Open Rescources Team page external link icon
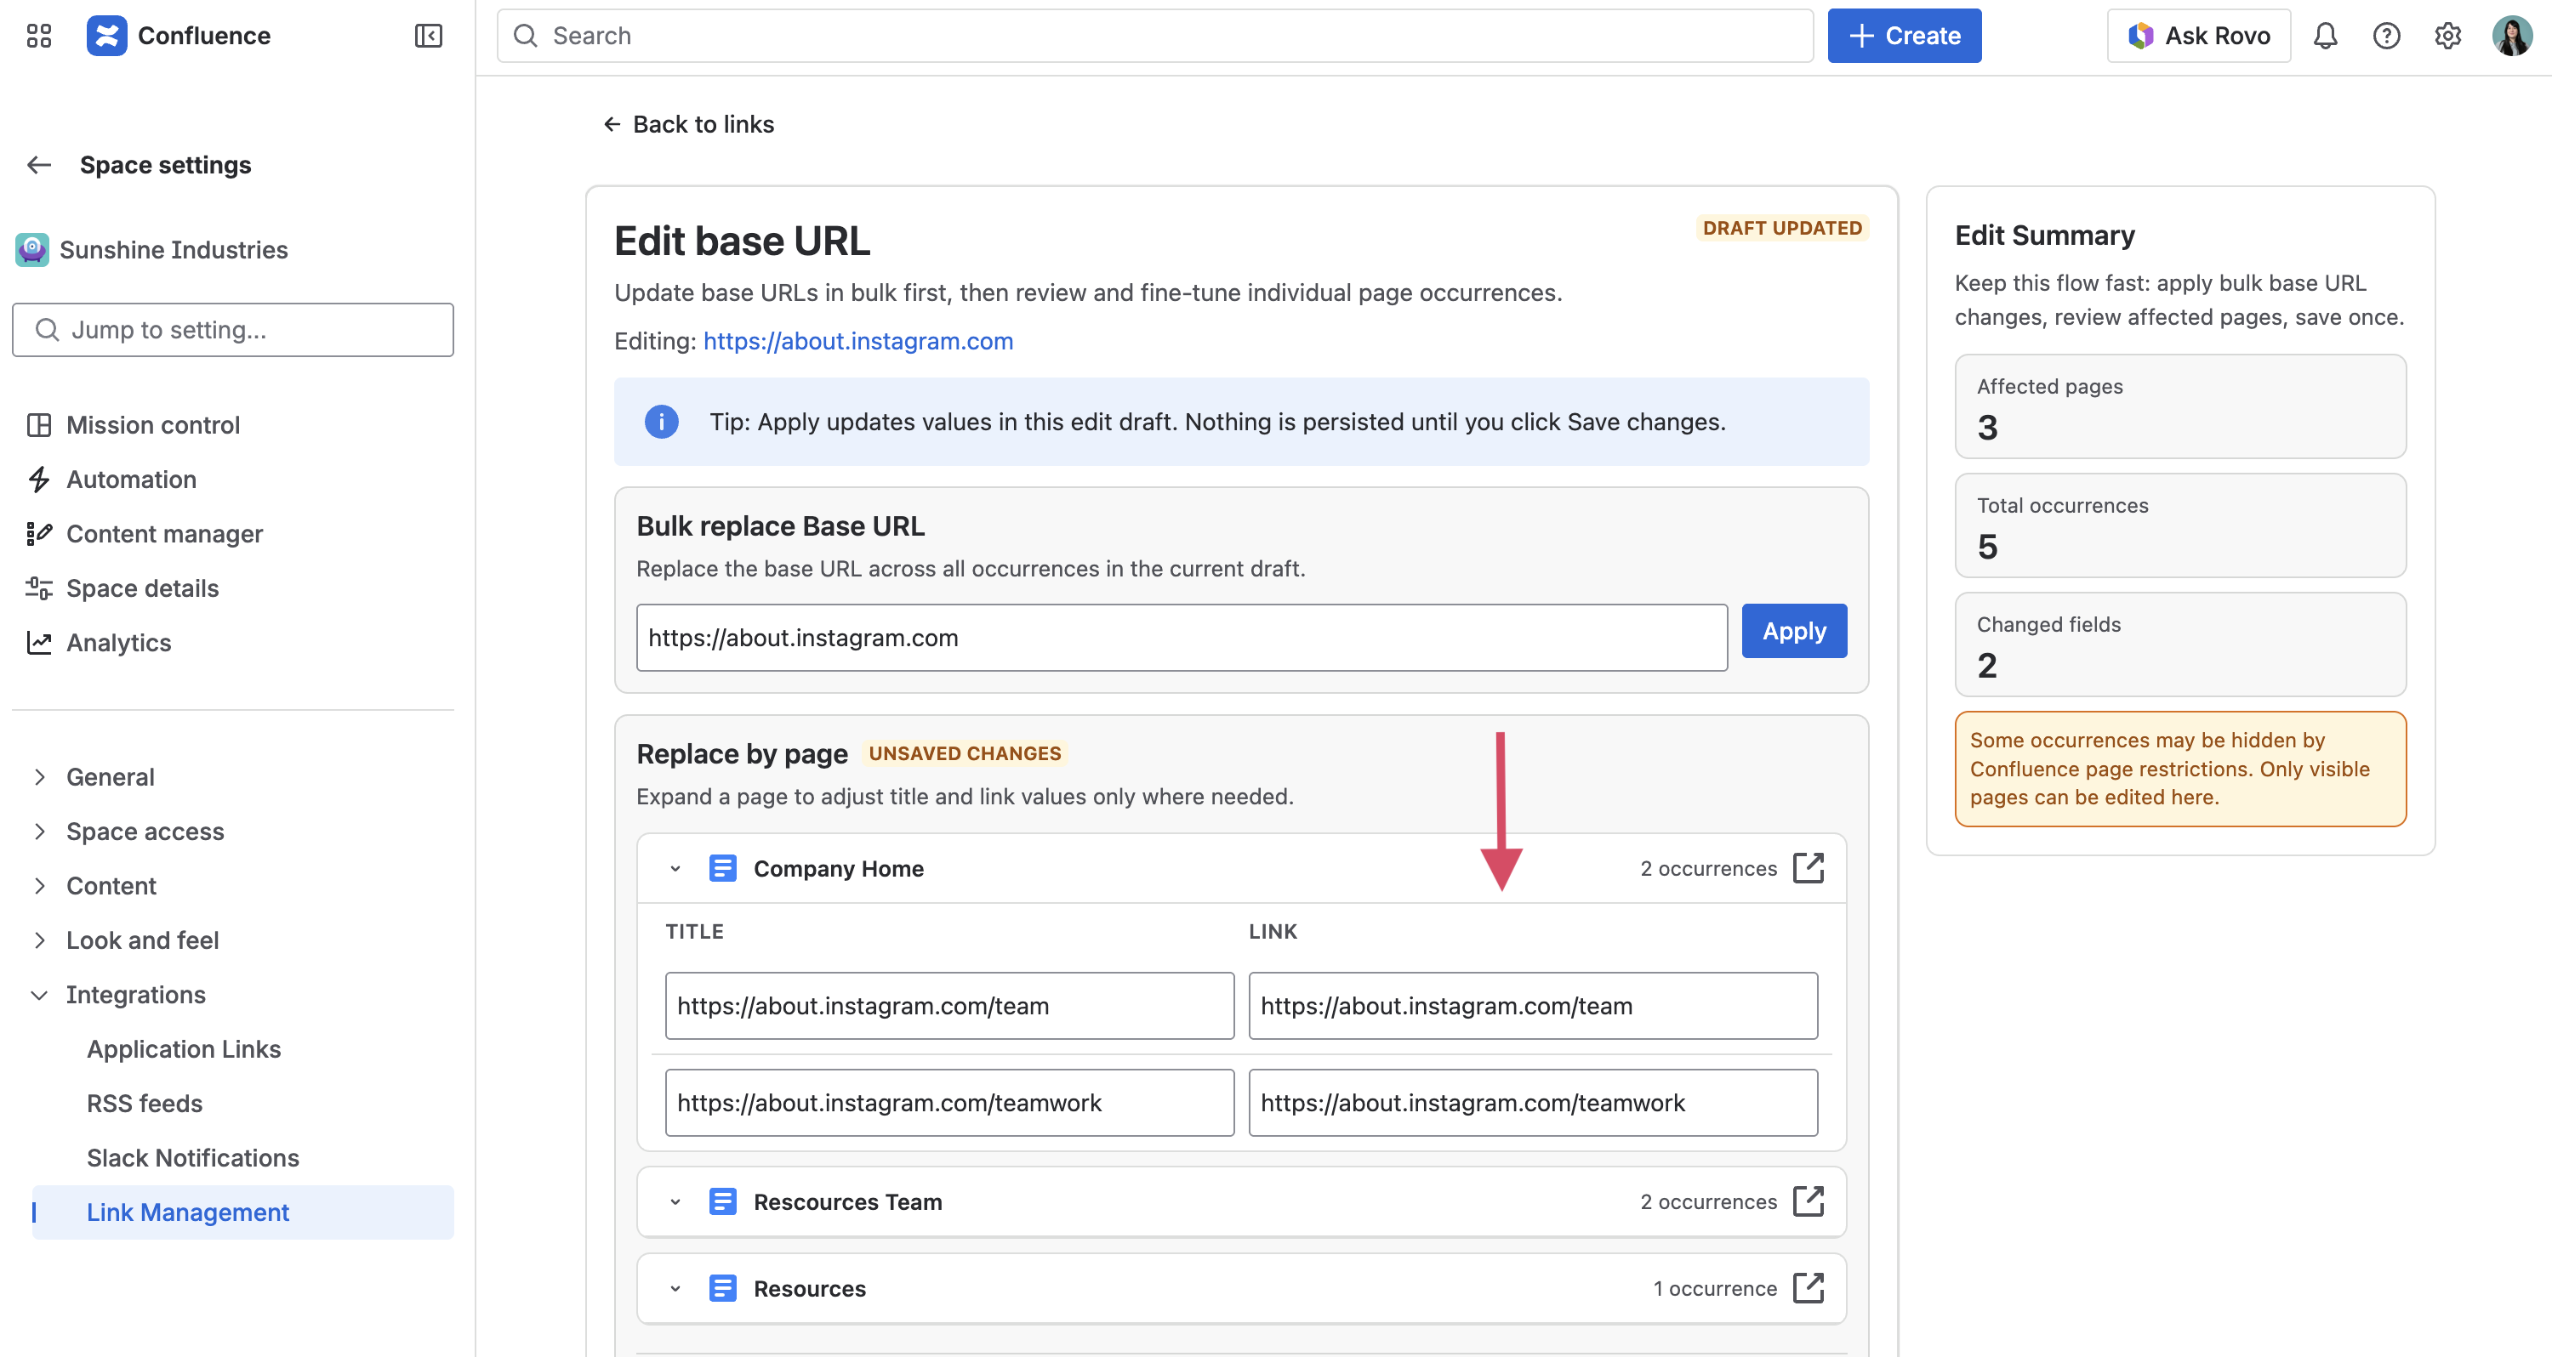The image size is (2552, 1357). 1808,1201
